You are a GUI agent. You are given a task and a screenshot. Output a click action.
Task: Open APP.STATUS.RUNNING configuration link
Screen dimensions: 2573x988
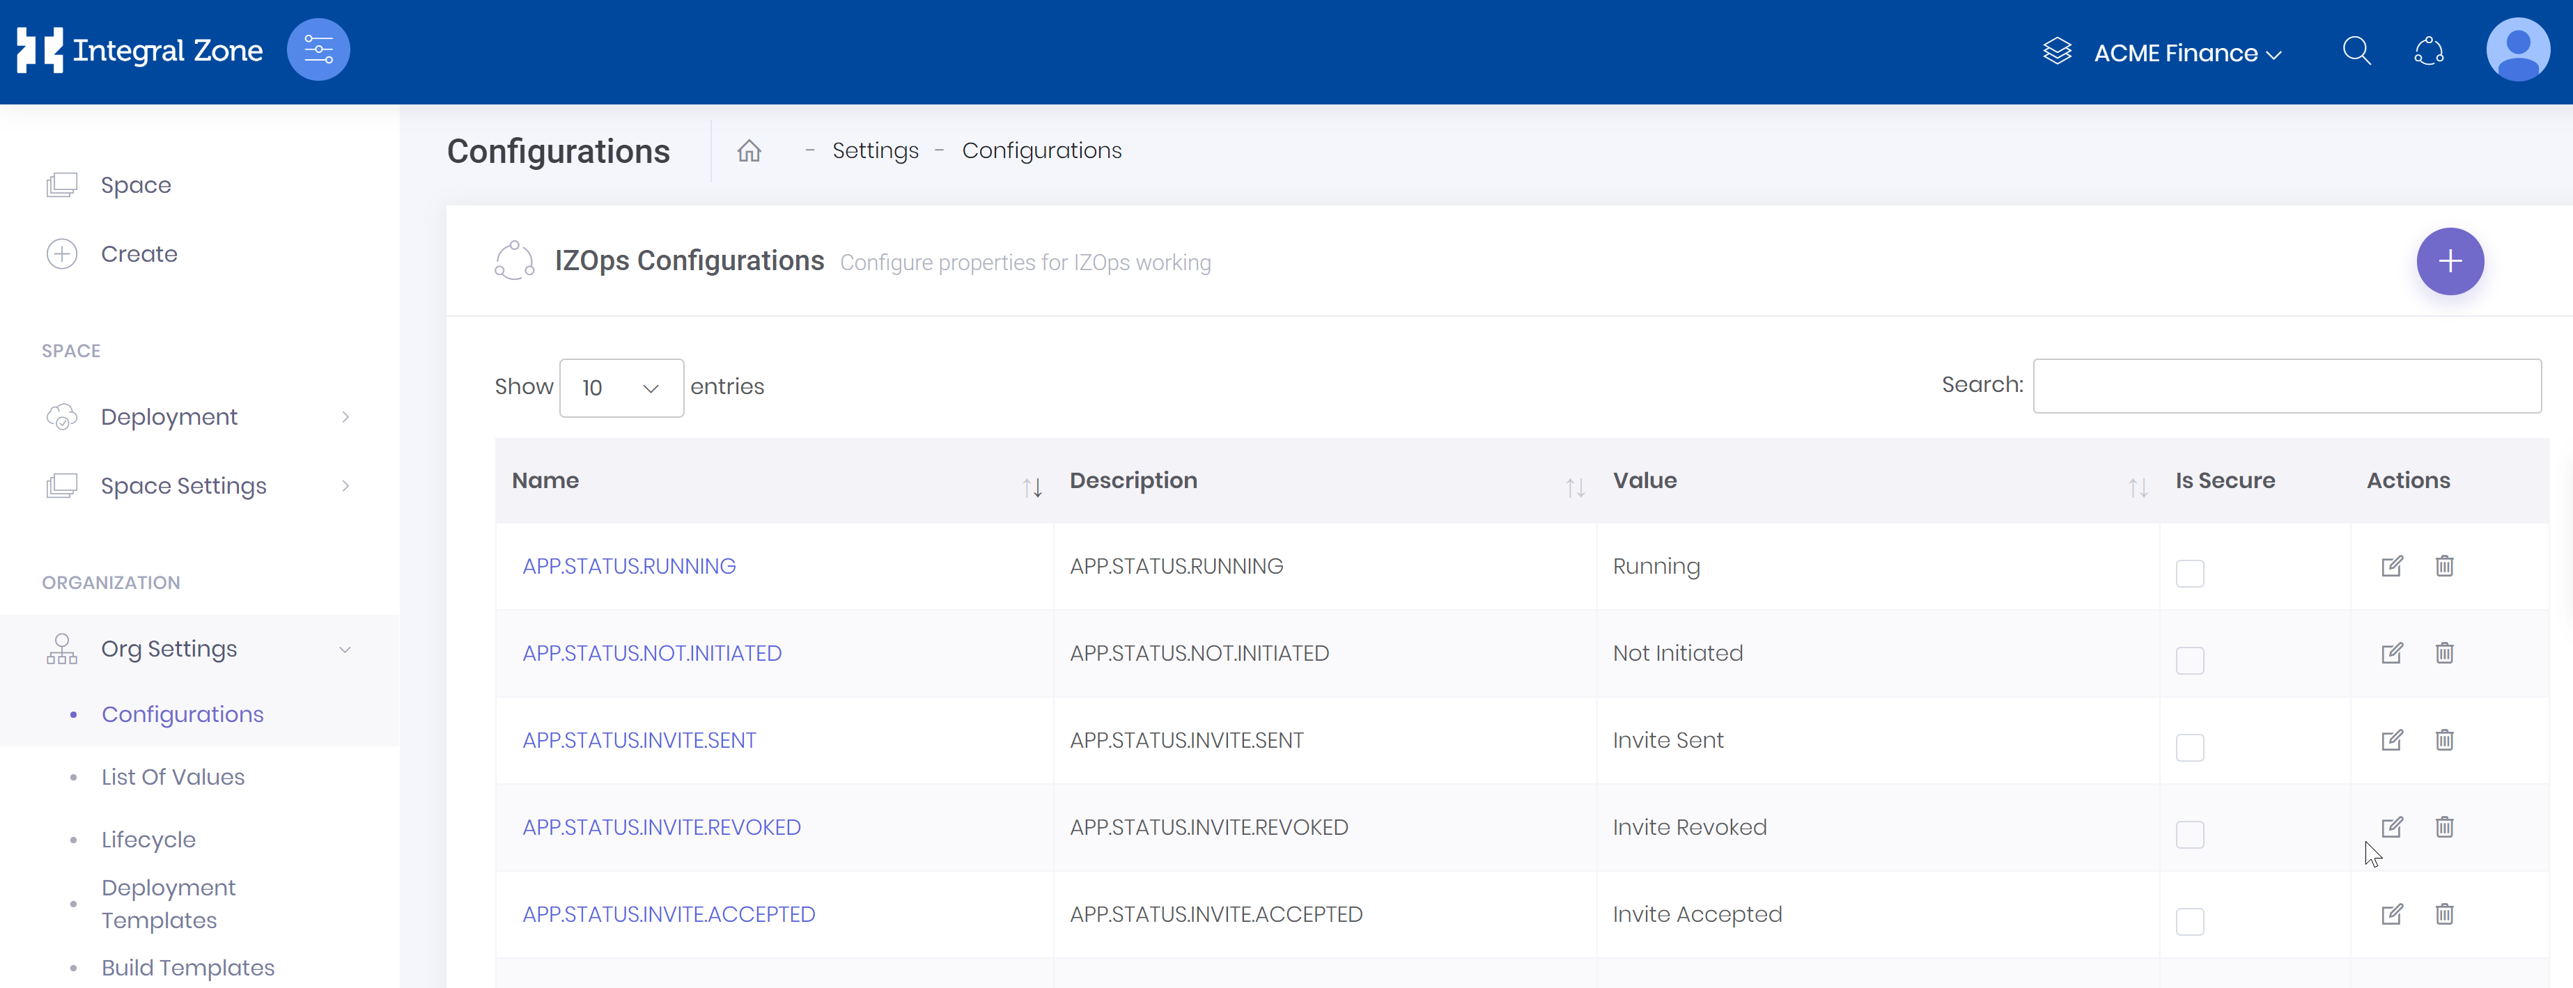[629, 567]
